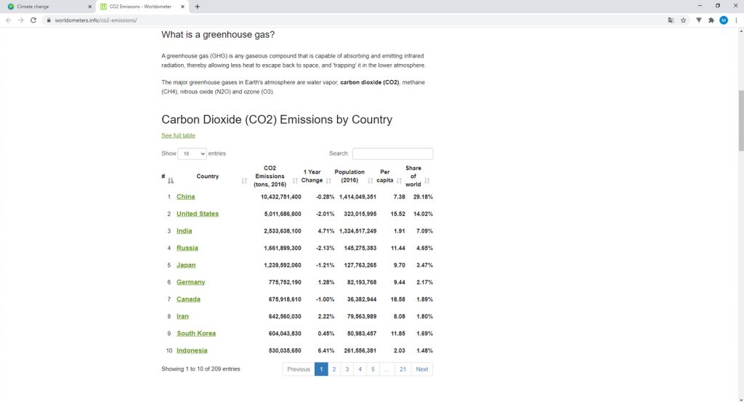The width and height of the screenshot is (744, 402).
Task: Sort table by Share of world column
Action: pos(418,176)
